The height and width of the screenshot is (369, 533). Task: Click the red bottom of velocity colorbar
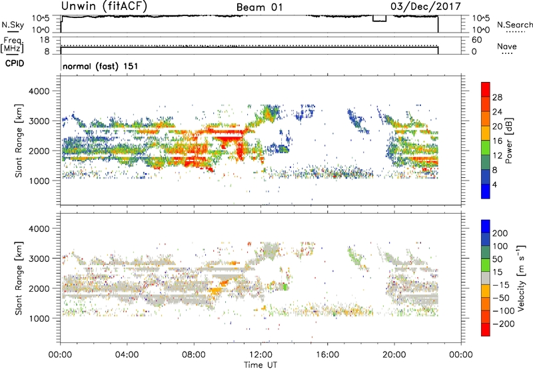pyautogui.click(x=486, y=330)
